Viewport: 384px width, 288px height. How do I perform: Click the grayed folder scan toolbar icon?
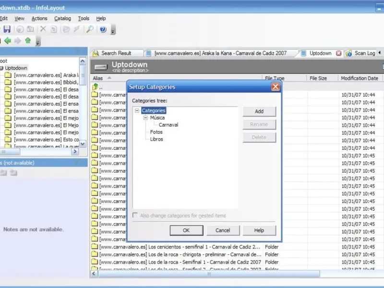tap(30, 29)
